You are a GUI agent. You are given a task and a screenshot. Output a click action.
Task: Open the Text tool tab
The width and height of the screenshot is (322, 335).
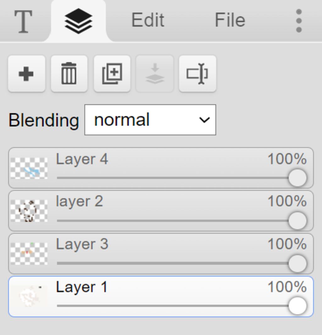tap(23, 21)
